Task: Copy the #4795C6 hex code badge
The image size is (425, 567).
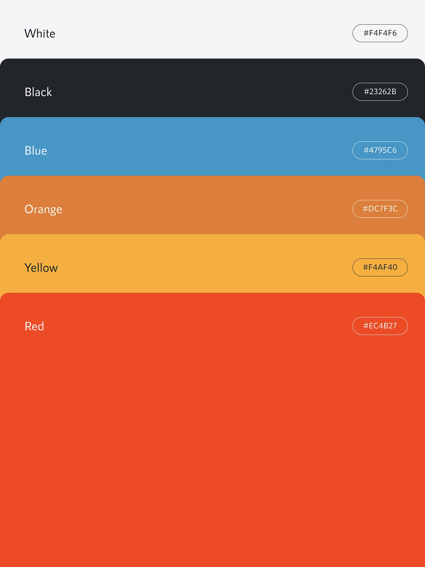Action: click(x=380, y=150)
